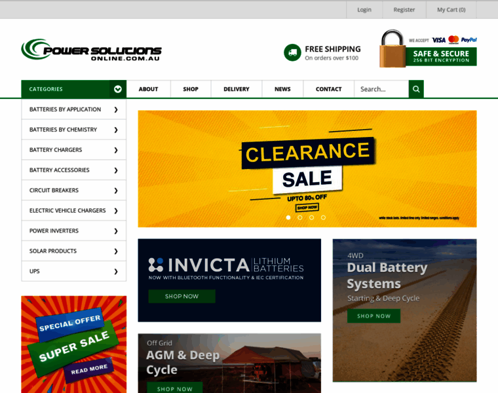Click the Power Inverters category text
The height and width of the screenshot is (393, 498).
54,231
